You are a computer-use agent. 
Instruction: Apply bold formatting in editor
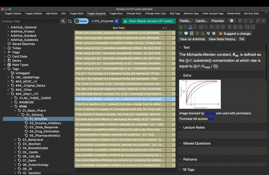(240, 21)
